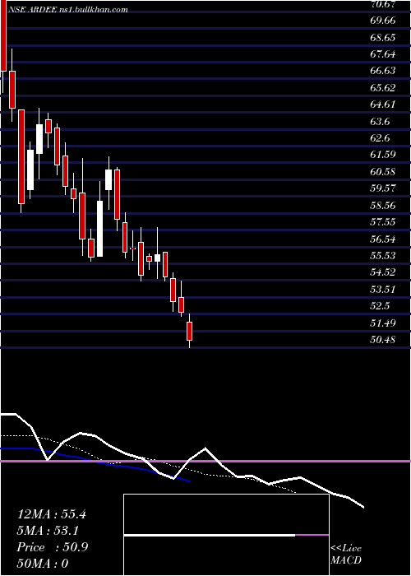411x576 pixels.
Task: Click the 65.62 price axis label
Action: pos(383,87)
